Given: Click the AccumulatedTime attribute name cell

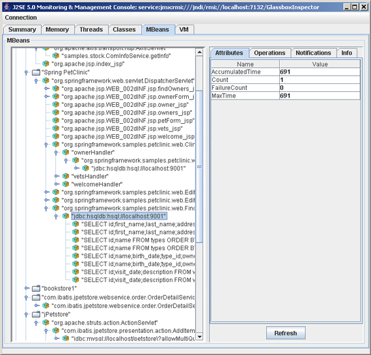Looking at the screenshot, I should (245, 72).
